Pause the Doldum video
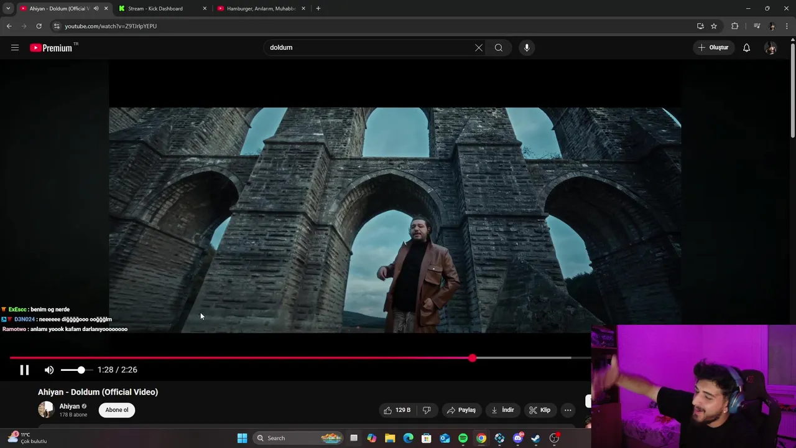 click(x=24, y=370)
